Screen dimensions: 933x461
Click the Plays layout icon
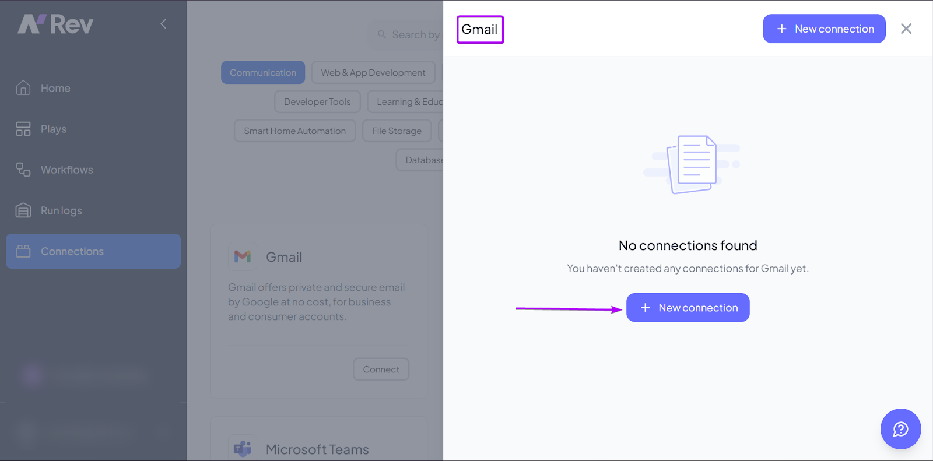tap(23, 129)
